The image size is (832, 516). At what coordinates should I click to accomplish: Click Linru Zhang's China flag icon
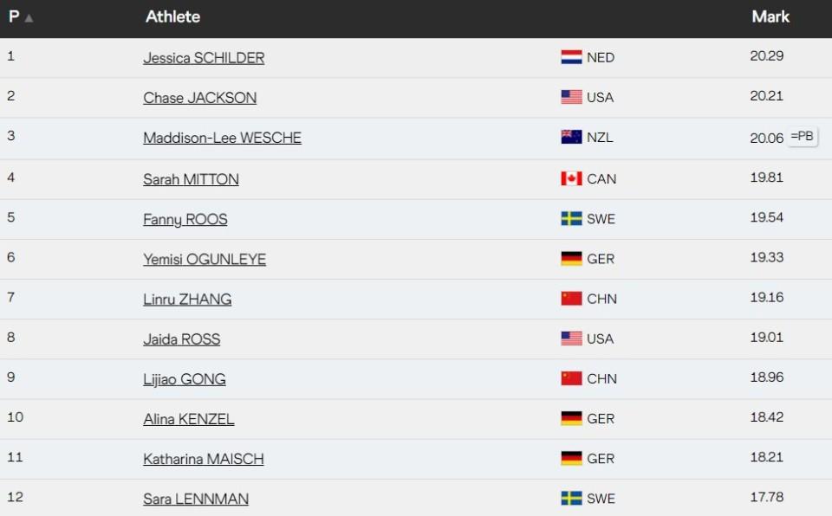pos(571,299)
